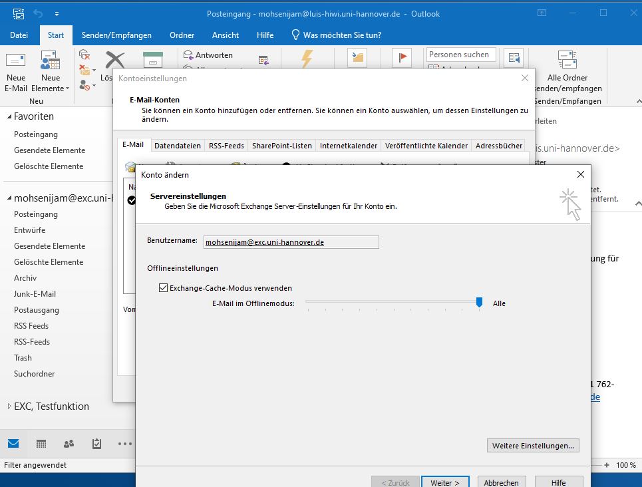The image size is (642, 487).
Task: Collapse the ribbon with the chevron arrow
Action: (639, 101)
